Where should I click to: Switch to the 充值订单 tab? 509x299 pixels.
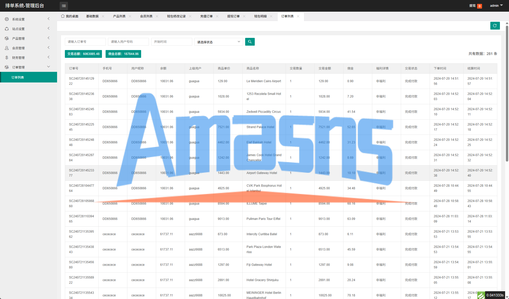tap(206, 16)
